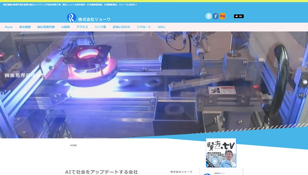Image resolution: width=308 pixels, height=175 pixels.
Task: Click the 株式会社リョーワ header title
Action: tap(94, 19)
